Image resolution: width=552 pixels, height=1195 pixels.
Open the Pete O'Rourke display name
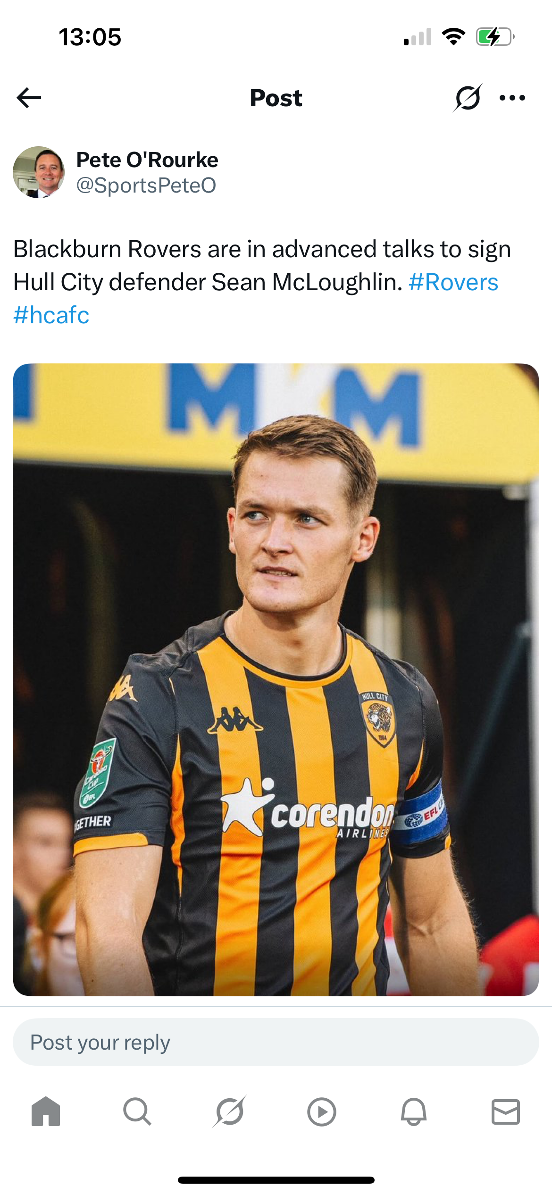147,160
